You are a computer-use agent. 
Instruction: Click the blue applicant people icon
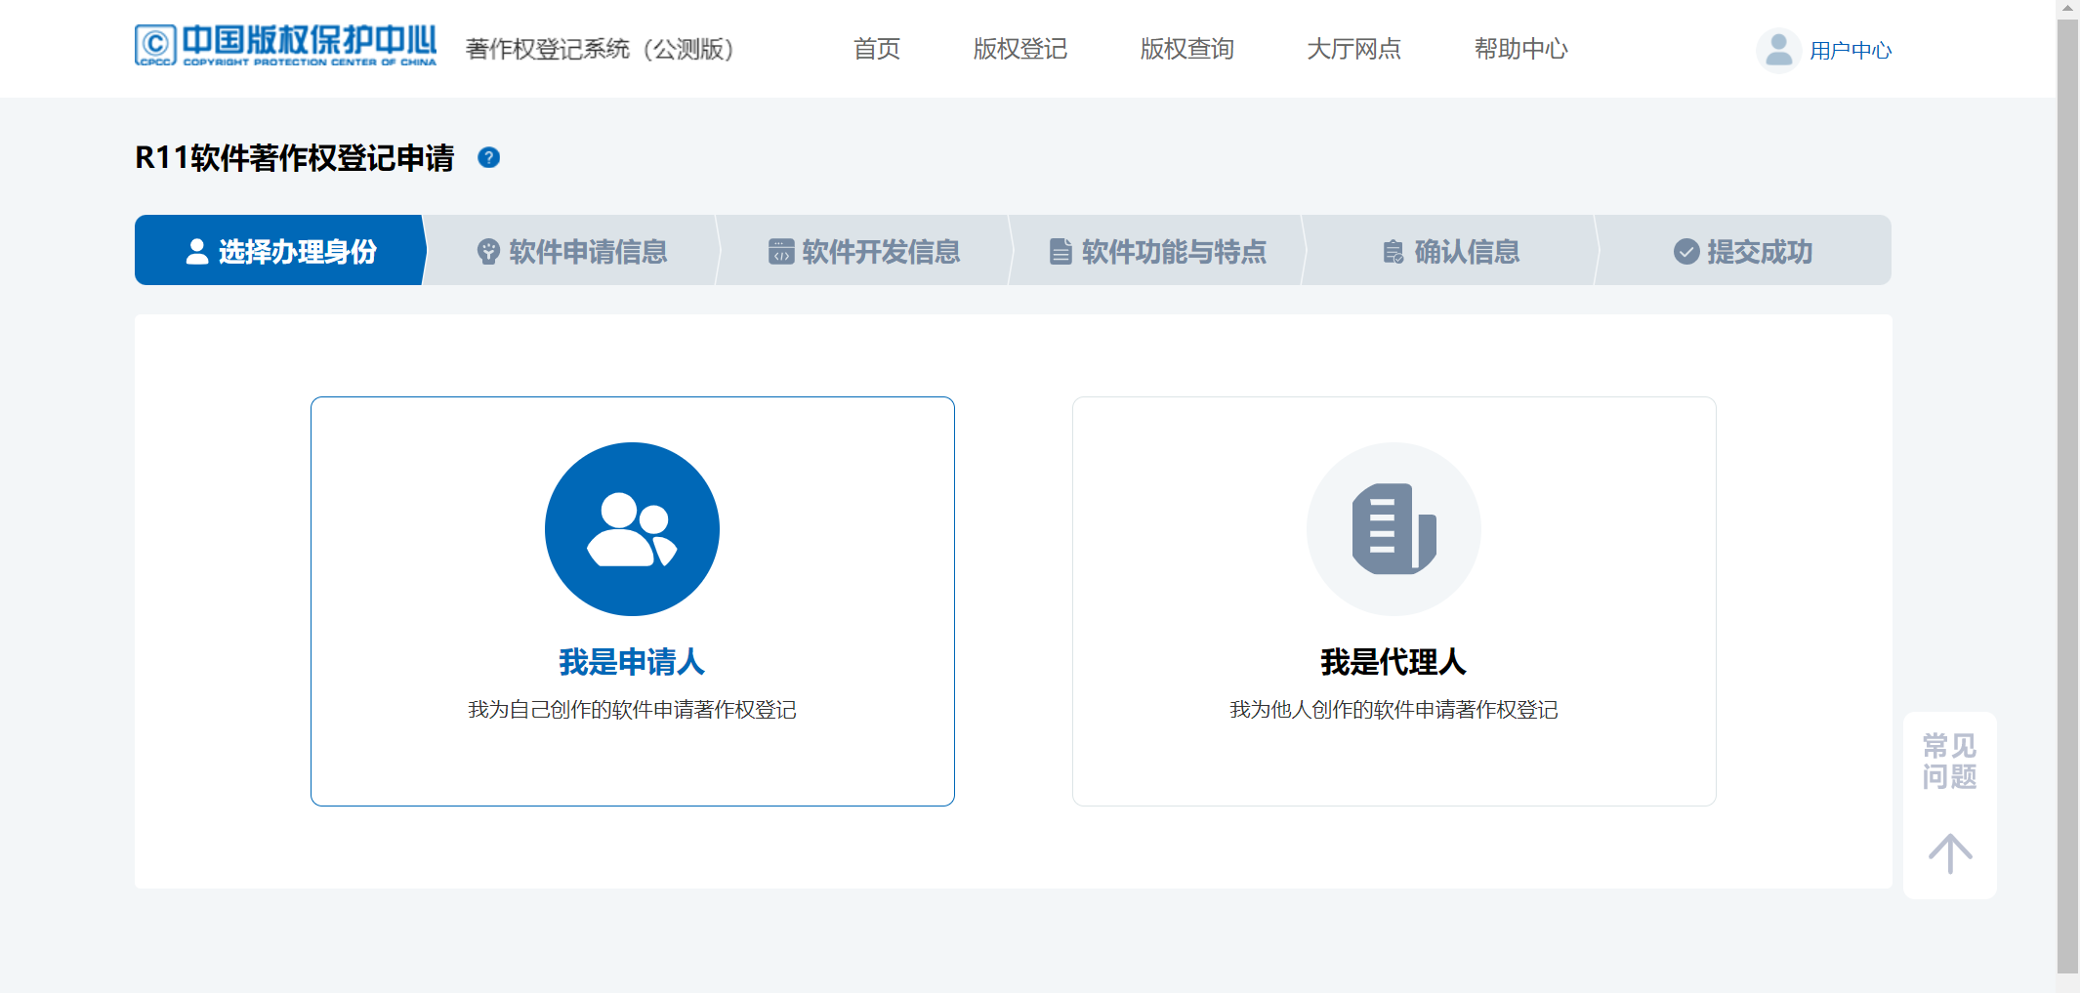[632, 529]
